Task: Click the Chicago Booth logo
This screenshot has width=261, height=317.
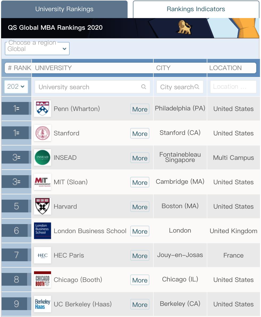Action: tap(43, 280)
